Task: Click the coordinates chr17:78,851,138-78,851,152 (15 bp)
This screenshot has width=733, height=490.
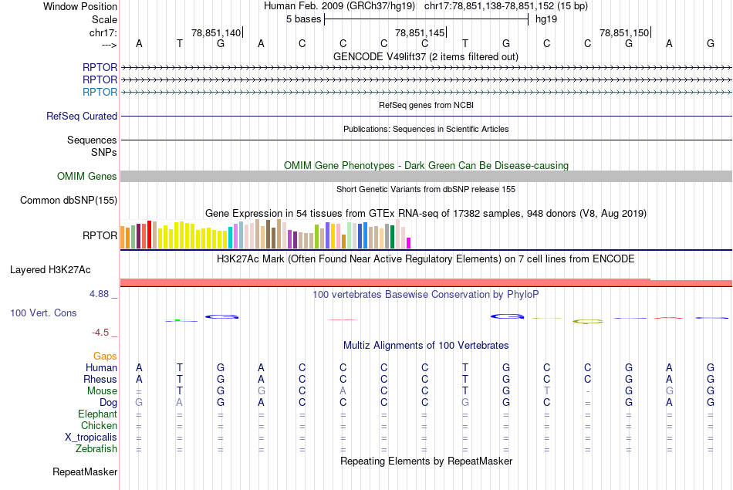Action: point(506,6)
